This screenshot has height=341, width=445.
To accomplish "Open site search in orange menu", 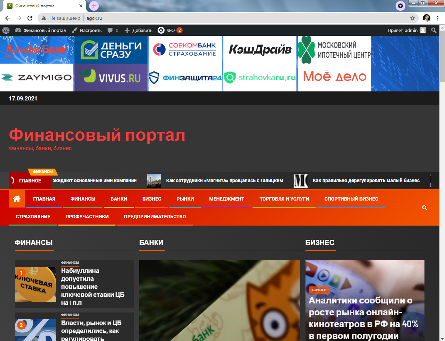I will [424, 208].
